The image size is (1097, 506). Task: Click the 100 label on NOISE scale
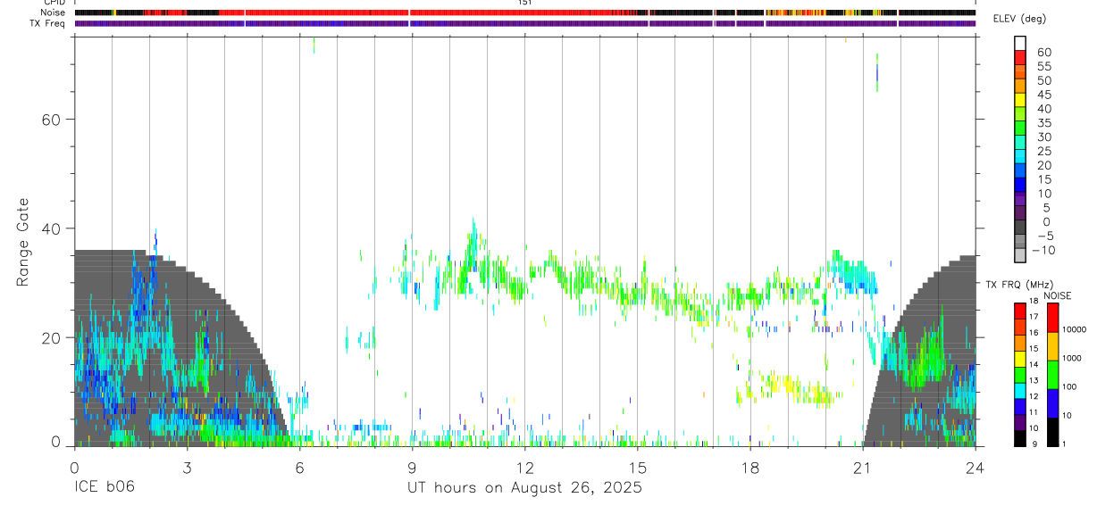coord(1070,386)
